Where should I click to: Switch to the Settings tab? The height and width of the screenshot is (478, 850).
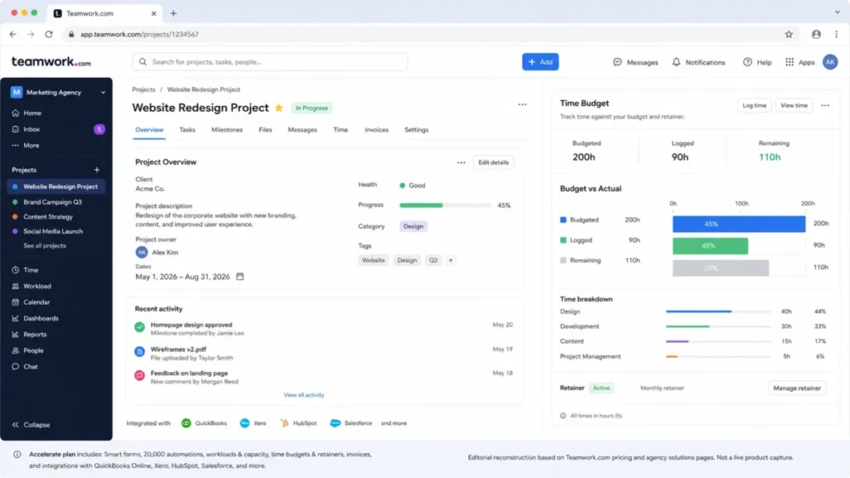pos(417,130)
